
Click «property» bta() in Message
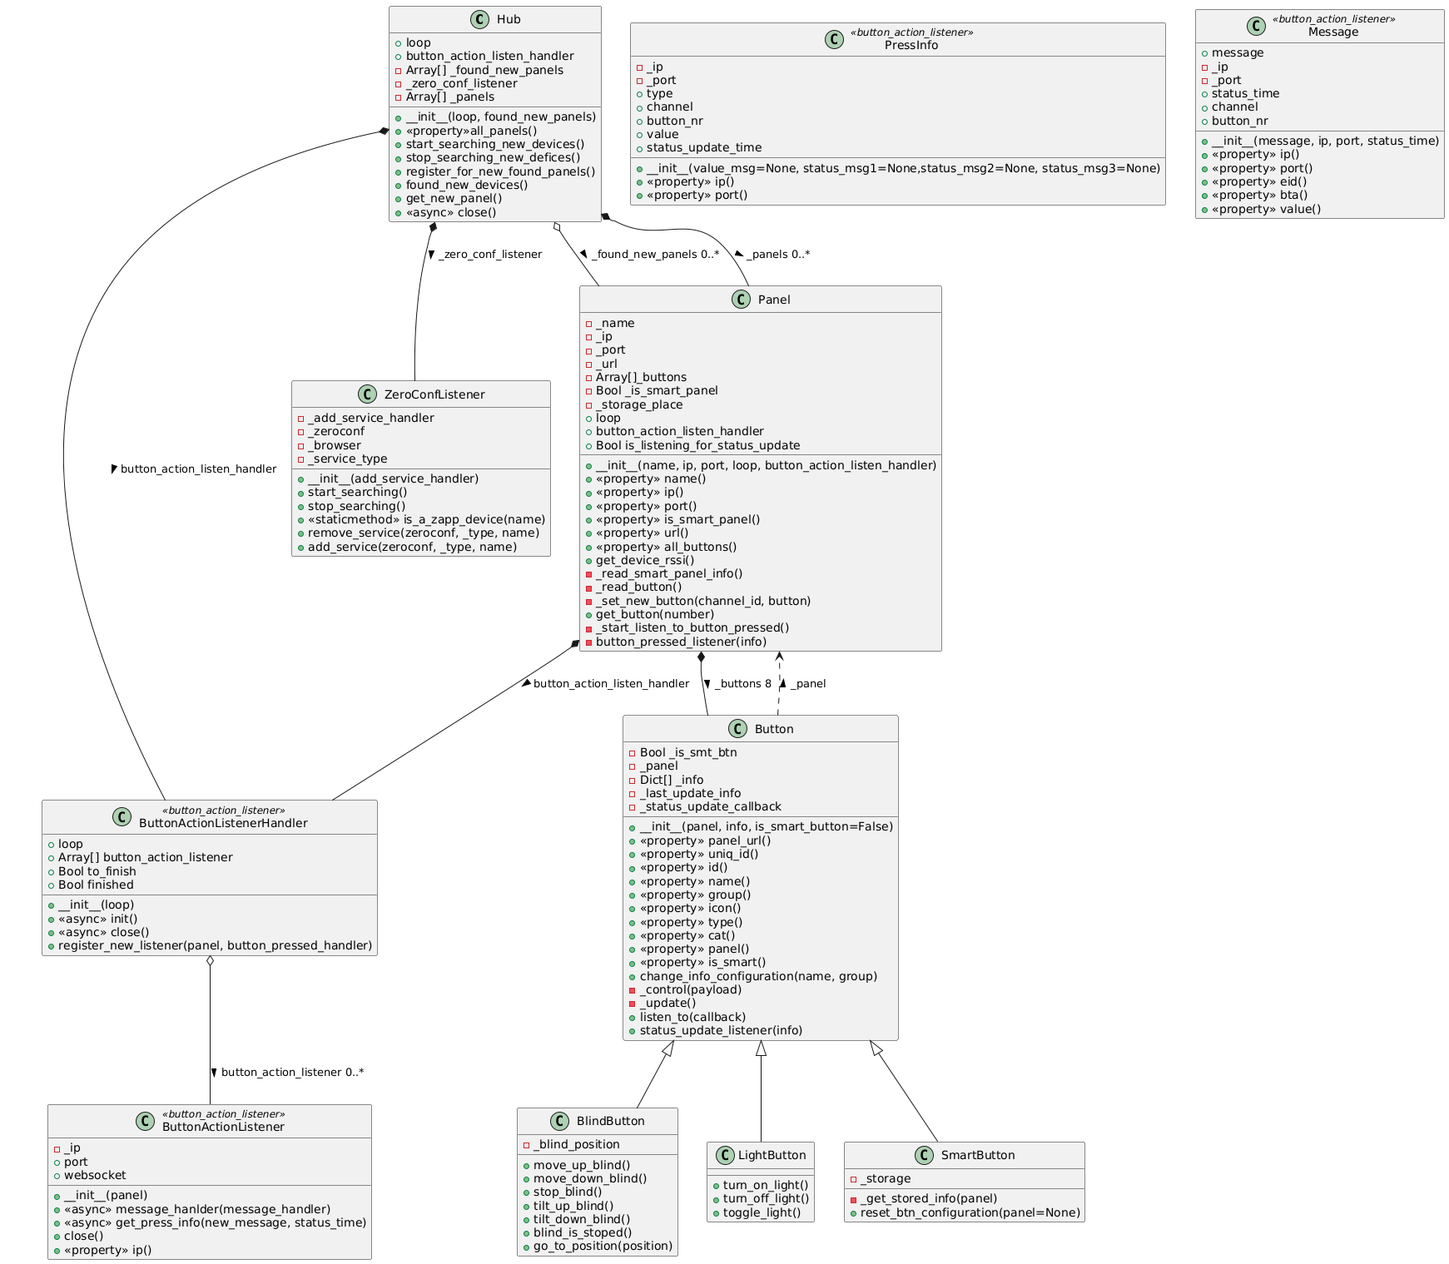(x=1259, y=195)
